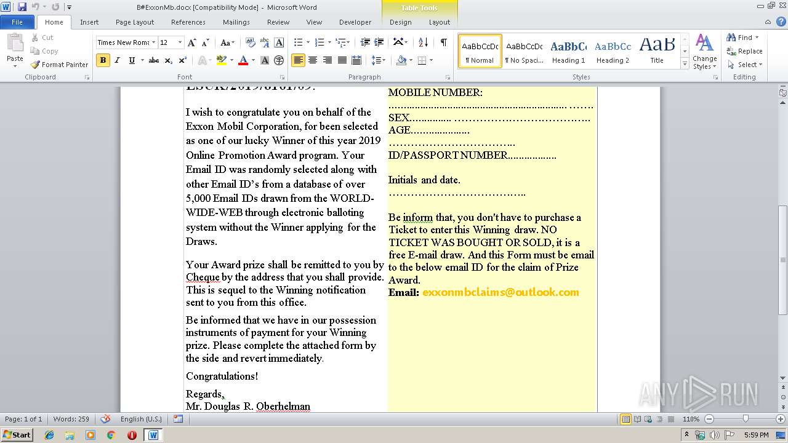Screen dimensions: 788x443
Task: Click Grow Font icon
Action: click(192, 42)
